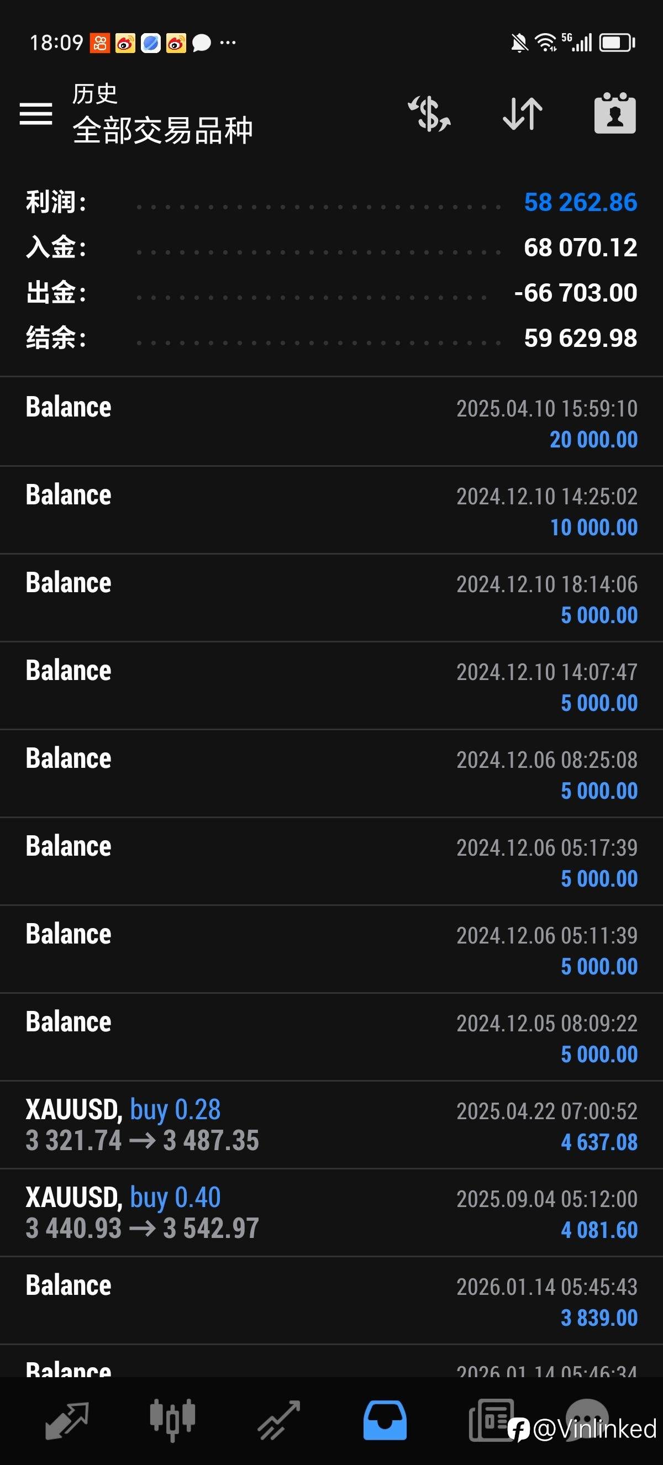Open the XAUUSD buy 0.28 trade

coord(331,1125)
